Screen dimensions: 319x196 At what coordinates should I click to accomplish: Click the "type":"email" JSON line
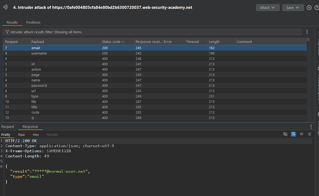(27, 177)
